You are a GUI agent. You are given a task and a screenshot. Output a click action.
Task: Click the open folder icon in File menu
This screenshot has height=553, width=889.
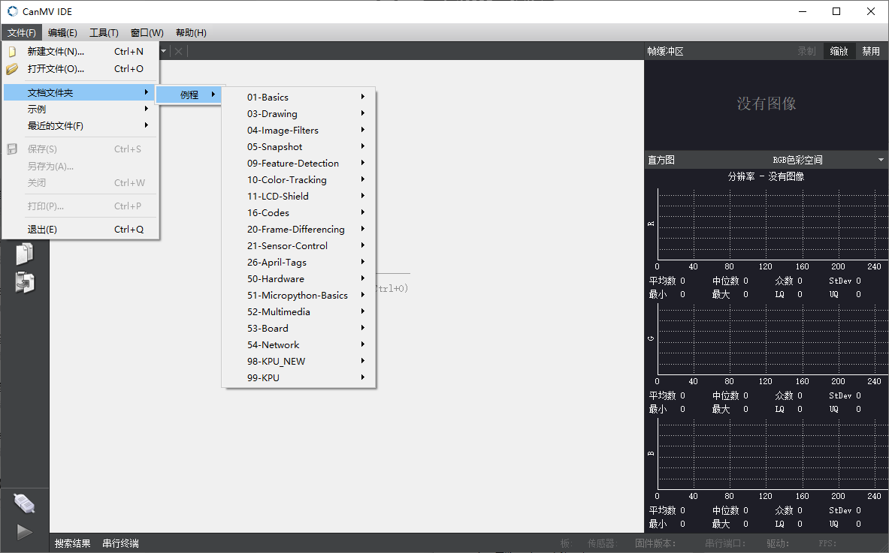(x=13, y=69)
